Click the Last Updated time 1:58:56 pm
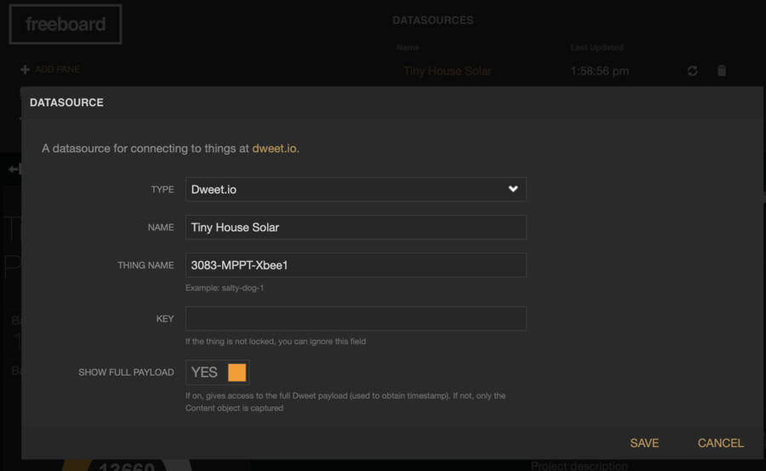766x471 pixels. [599, 71]
